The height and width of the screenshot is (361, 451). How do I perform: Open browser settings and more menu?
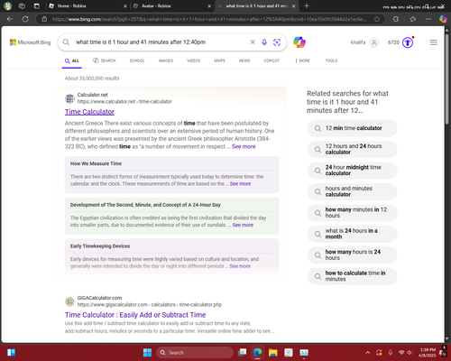point(428,19)
